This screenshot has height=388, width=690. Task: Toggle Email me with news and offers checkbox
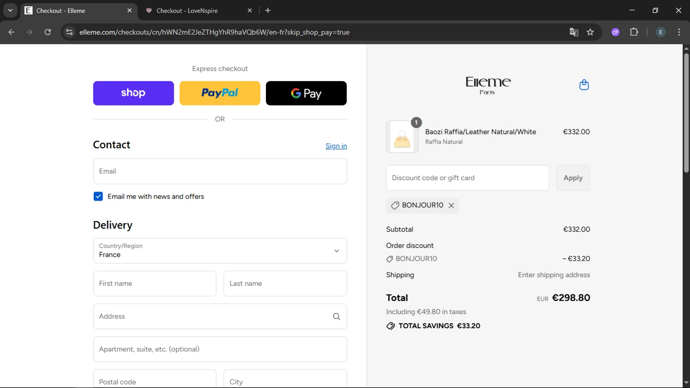click(98, 197)
